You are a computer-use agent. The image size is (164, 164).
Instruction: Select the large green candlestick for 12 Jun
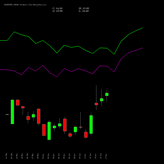click(x=91, y=124)
